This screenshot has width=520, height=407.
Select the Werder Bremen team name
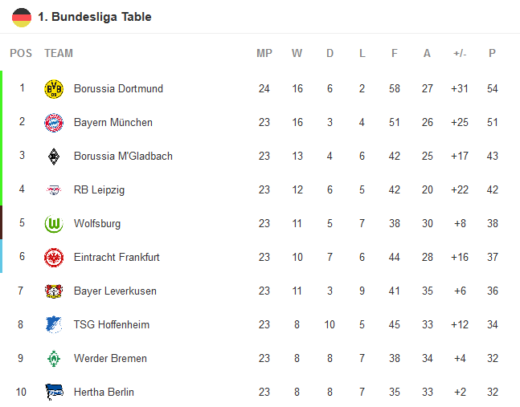coord(110,359)
